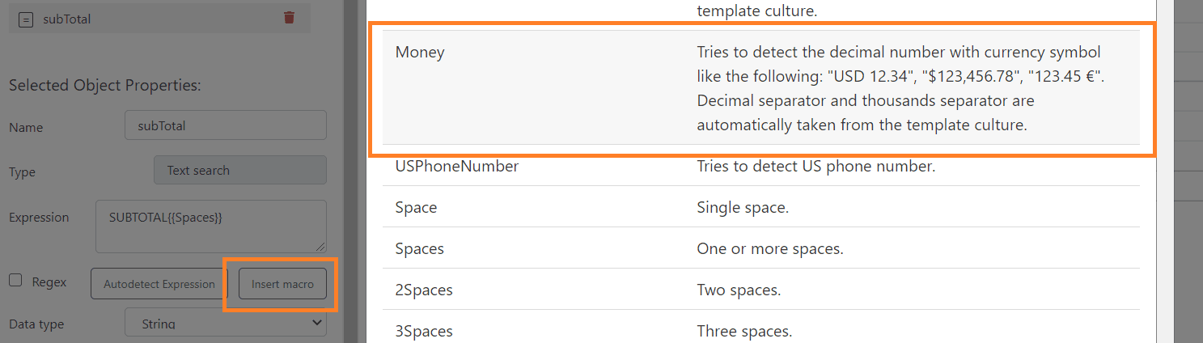This screenshot has height=343, width=1203.
Task: Click the Type field showing Text search
Action: click(239, 170)
